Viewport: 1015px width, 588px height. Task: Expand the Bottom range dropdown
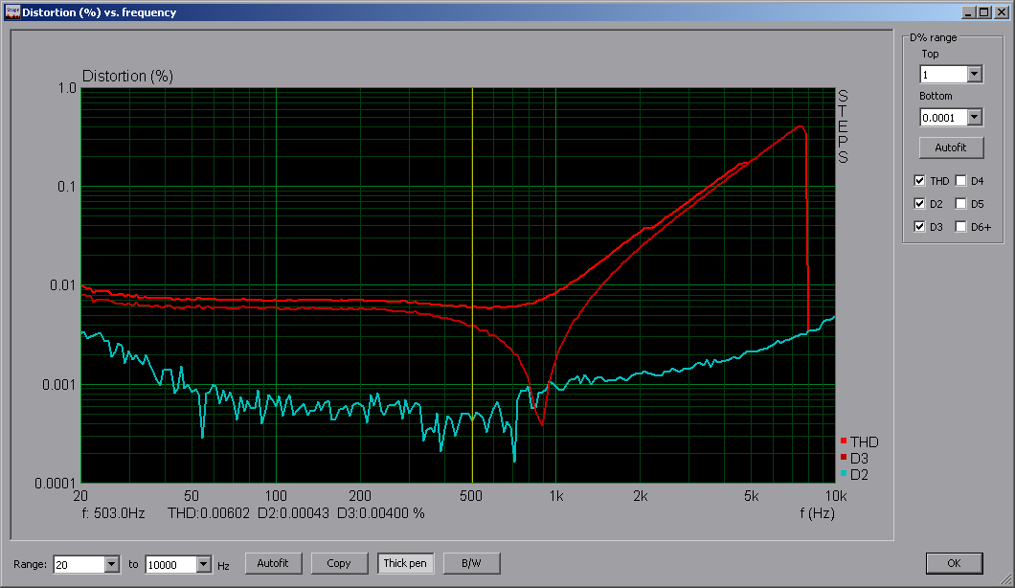click(x=975, y=117)
